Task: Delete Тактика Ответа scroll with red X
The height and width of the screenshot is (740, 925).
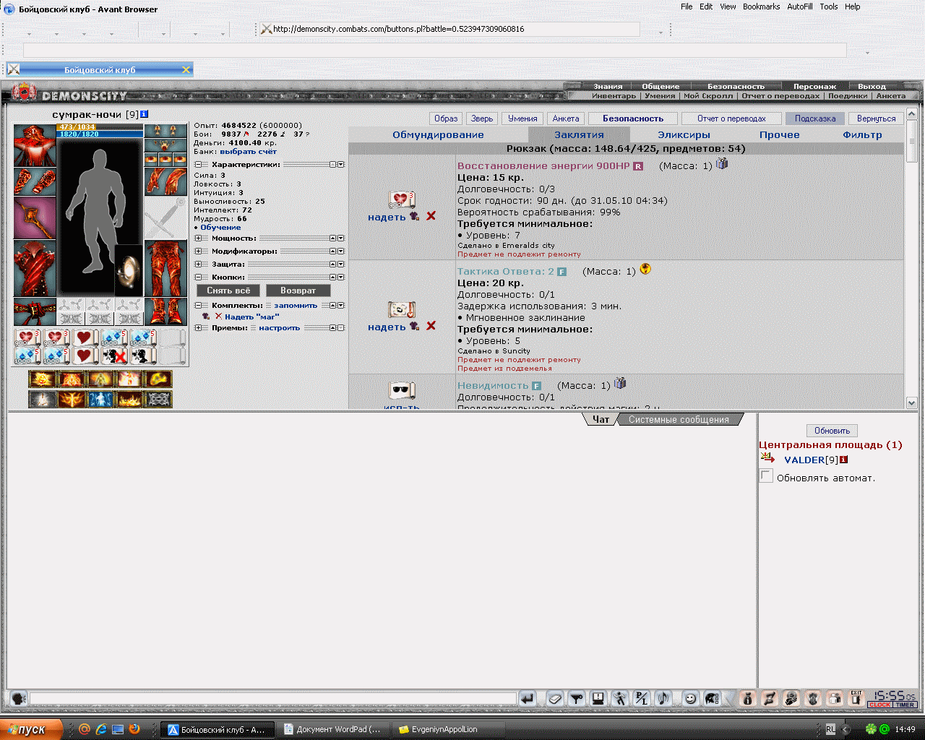Action: 431,326
